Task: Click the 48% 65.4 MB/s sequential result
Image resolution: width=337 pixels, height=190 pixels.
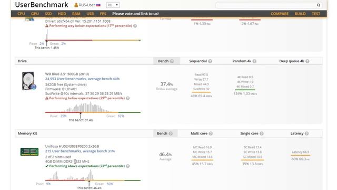Action: [x=201, y=96]
